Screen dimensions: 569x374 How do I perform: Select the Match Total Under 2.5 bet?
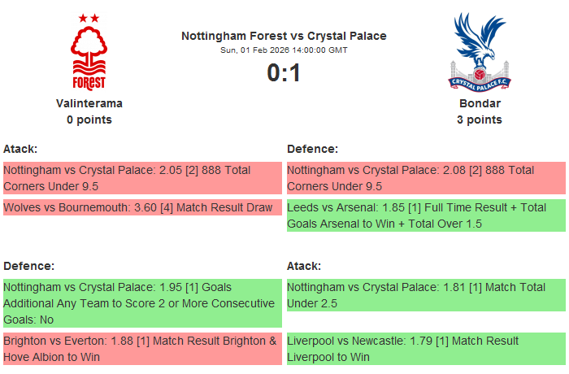425,295
